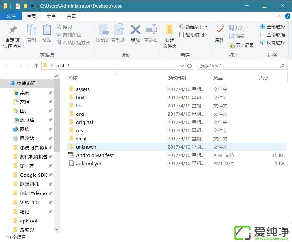Click the Refresh icon beside address bar

190,66
